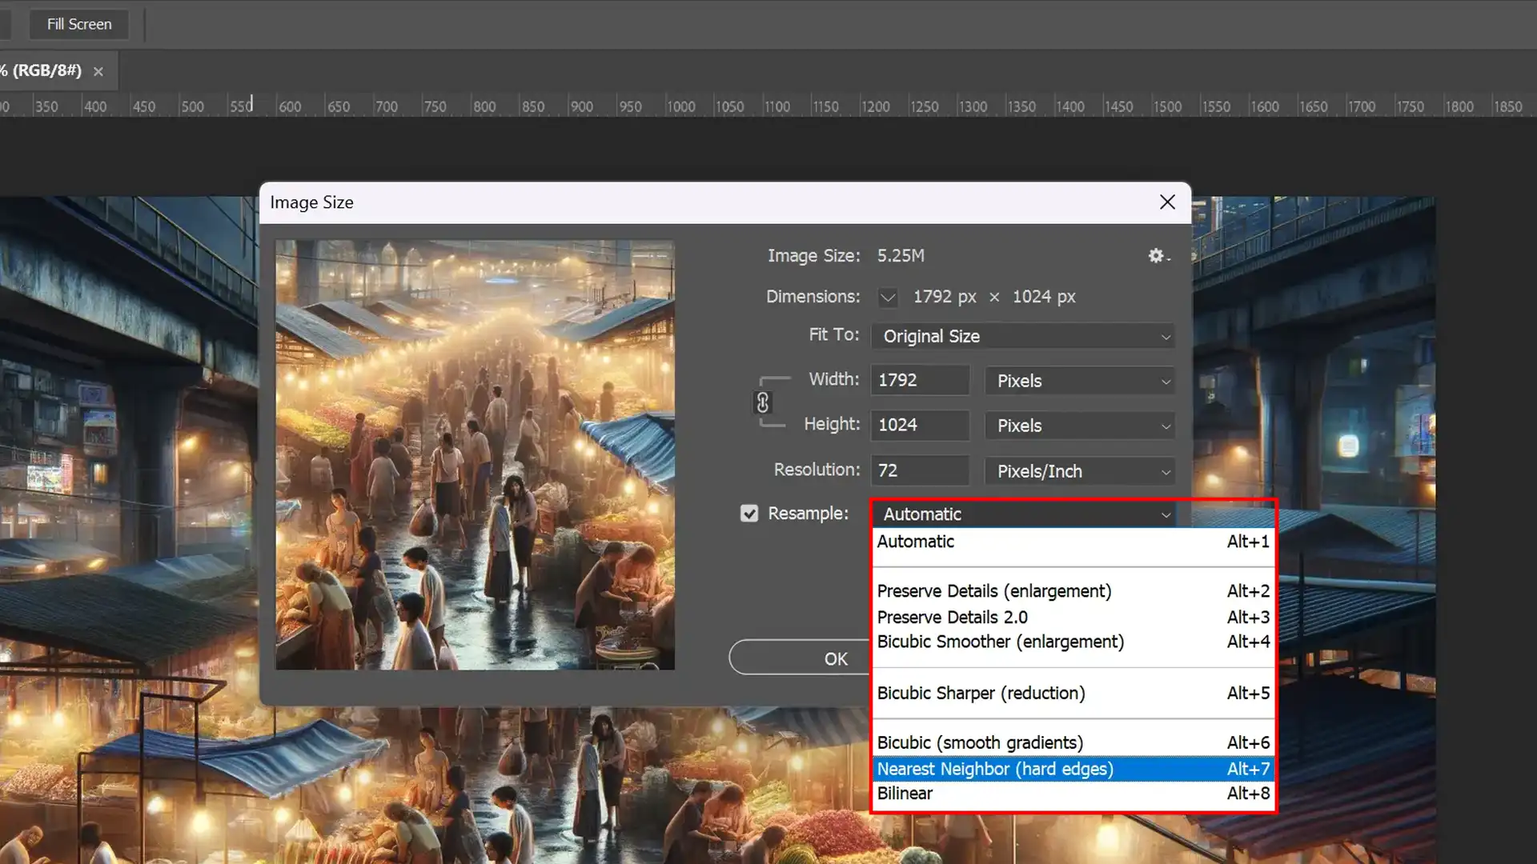Open the Image Size settings gear menu
This screenshot has height=864, width=1537.
point(1158,256)
